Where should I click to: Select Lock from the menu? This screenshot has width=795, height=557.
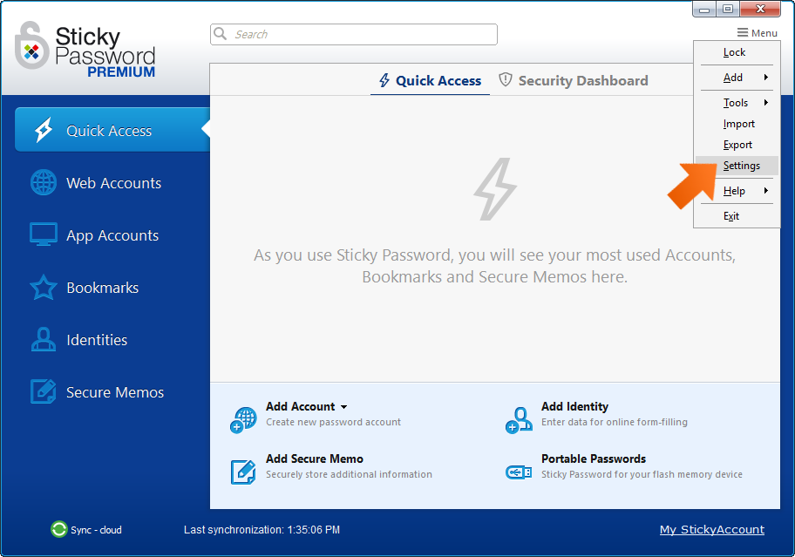[734, 52]
